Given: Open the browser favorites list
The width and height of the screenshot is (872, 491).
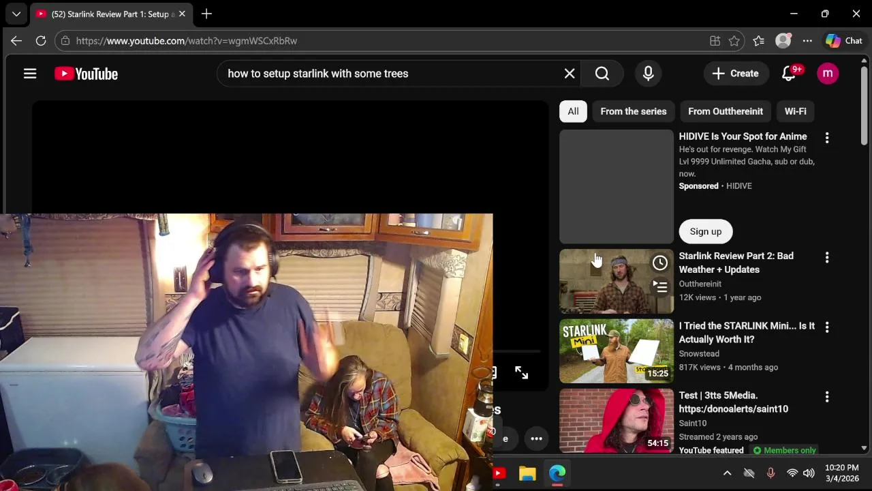Looking at the screenshot, I should pyautogui.click(x=759, y=41).
